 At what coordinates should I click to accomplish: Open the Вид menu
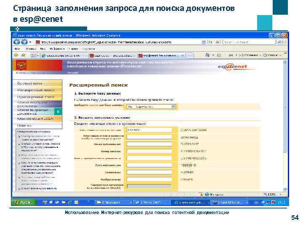coord(43,49)
